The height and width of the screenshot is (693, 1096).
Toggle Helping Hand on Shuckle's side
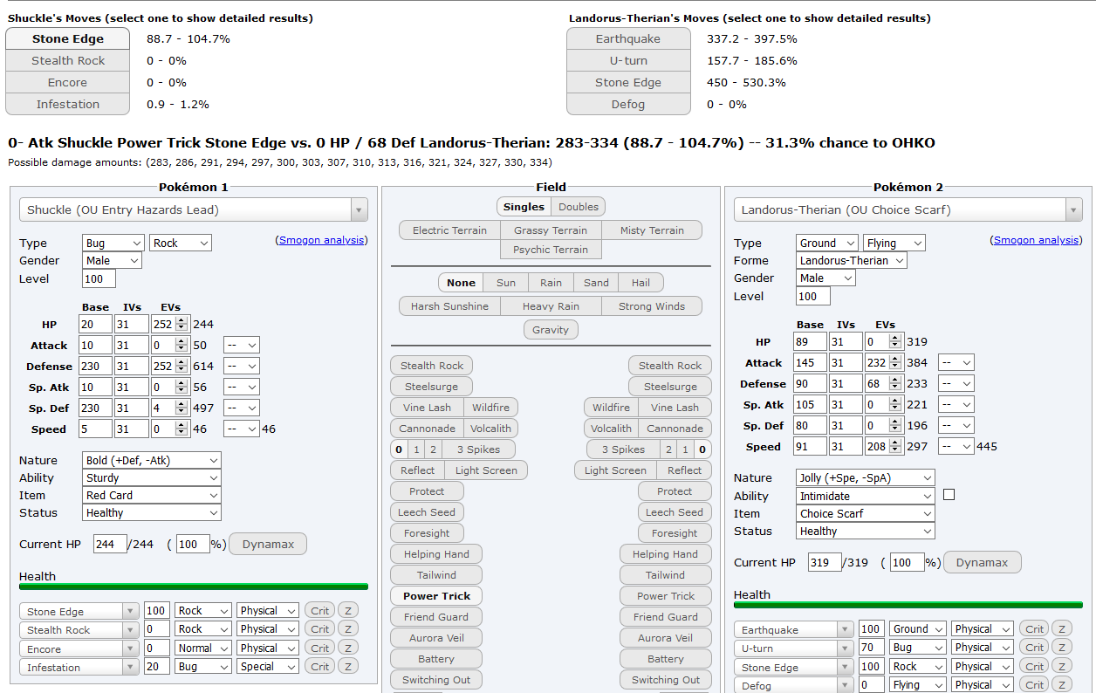[x=436, y=554]
